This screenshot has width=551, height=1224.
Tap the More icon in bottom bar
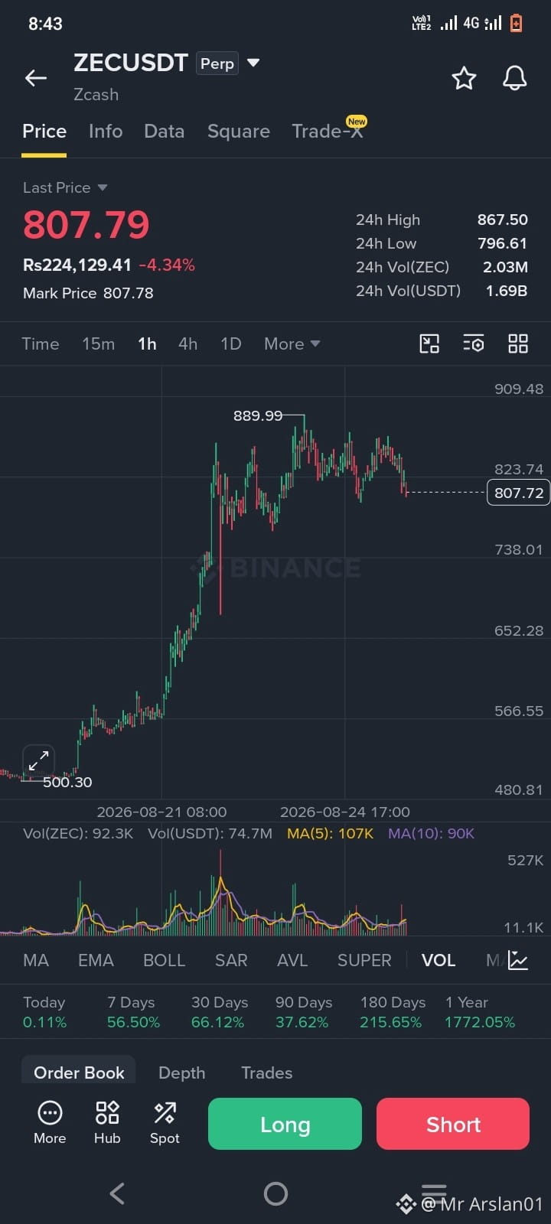pyautogui.click(x=50, y=1122)
